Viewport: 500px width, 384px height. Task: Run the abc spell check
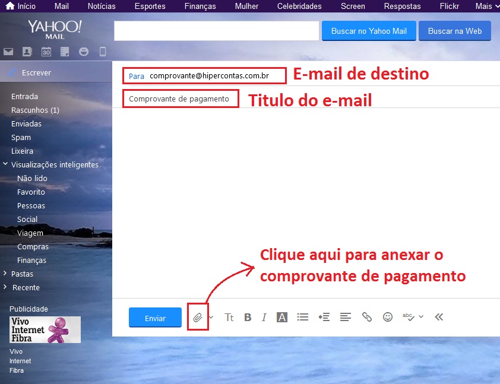408,317
